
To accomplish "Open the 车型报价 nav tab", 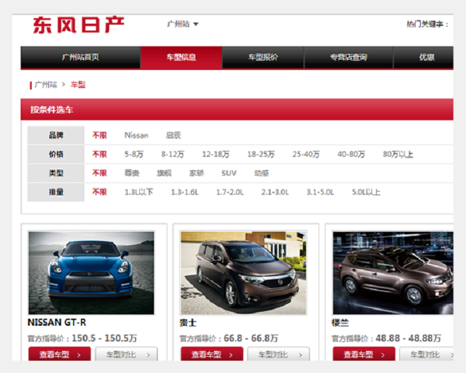I will pyautogui.click(x=263, y=57).
